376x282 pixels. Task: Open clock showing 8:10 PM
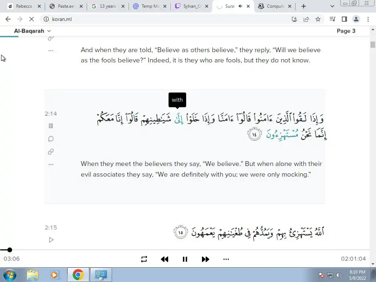[x=357, y=275]
